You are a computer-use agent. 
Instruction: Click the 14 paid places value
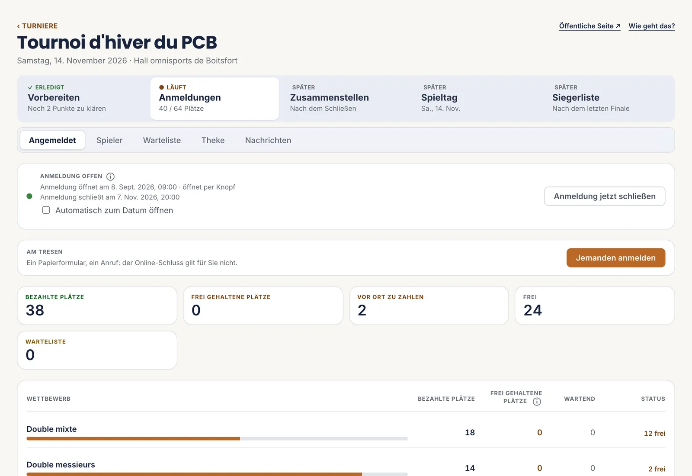tap(470, 468)
